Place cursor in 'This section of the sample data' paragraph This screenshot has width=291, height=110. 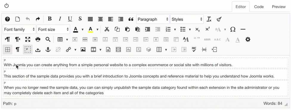(139, 76)
